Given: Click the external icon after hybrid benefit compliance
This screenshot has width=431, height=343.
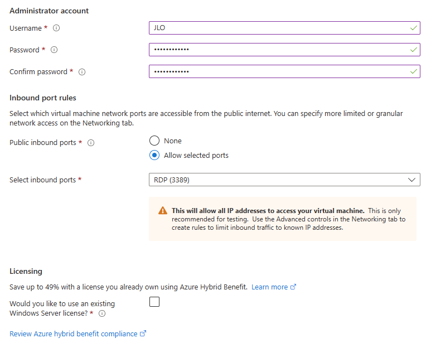Looking at the screenshot, I should (x=143, y=334).
